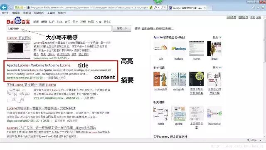Viewport: 266px width, 150px height.
Task: Click the compatibility view icon in address bar
Action: [151, 7]
